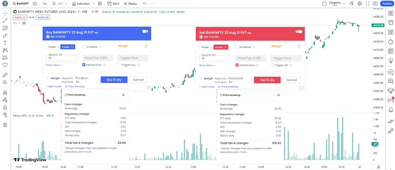This screenshot has width=395, height=170.
Task: Open settings gear in Sell order panel
Action: pyautogui.click(x=299, y=46)
